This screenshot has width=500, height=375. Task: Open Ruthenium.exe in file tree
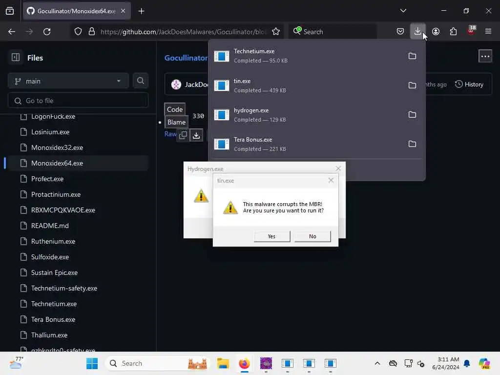point(53,241)
